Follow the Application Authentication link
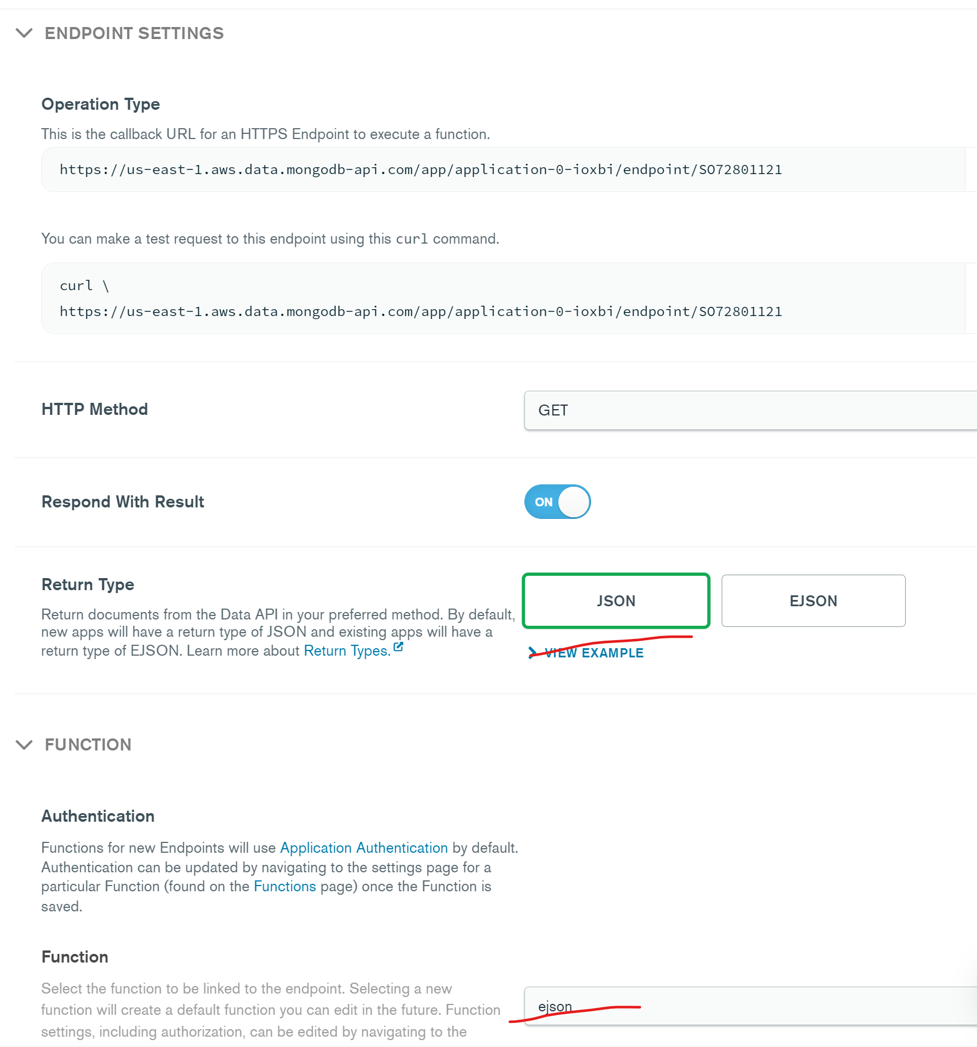The height and width of the screenshot is (1047, 977). coord(363,848)
